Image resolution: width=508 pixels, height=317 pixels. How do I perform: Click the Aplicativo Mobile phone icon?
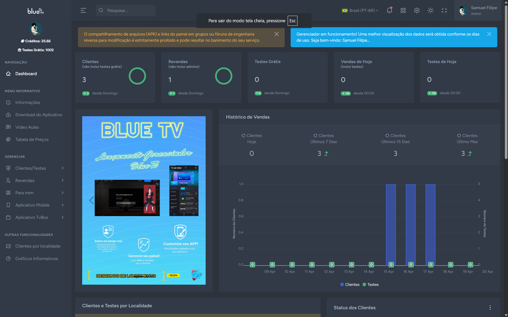click(x=8, y=205)
